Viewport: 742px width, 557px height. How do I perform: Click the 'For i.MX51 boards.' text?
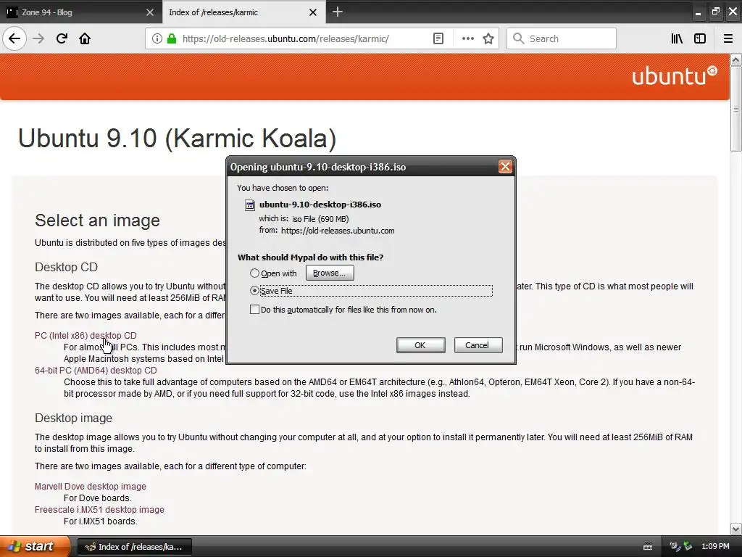[x=100, y=521]
